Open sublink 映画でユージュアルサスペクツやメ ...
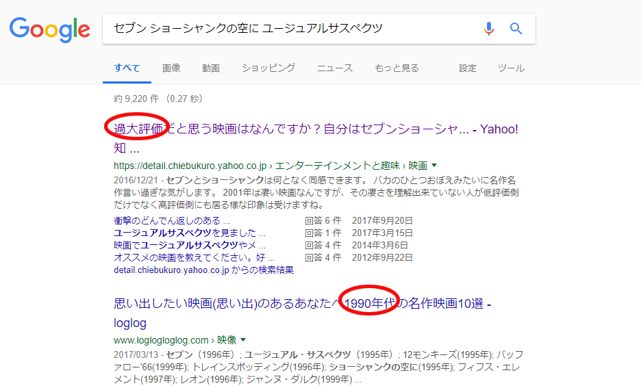The width and height of the screenshot is (641, 388). pyautogui.click(x=190, y=246)
